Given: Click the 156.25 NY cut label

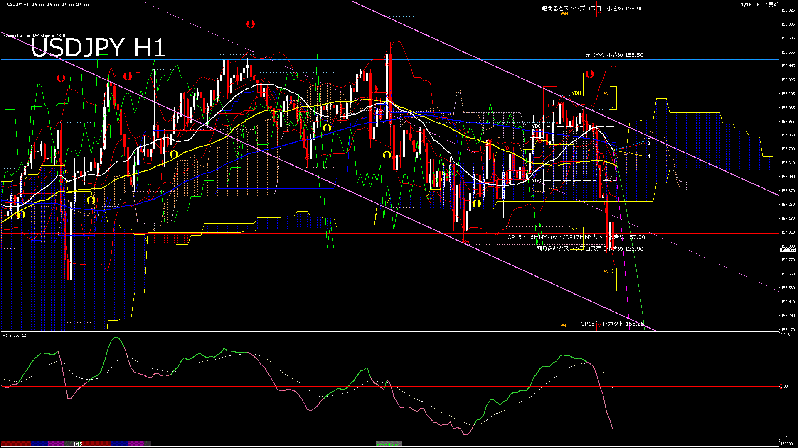Looking at the screenshot, I should (x=612, y=324).
